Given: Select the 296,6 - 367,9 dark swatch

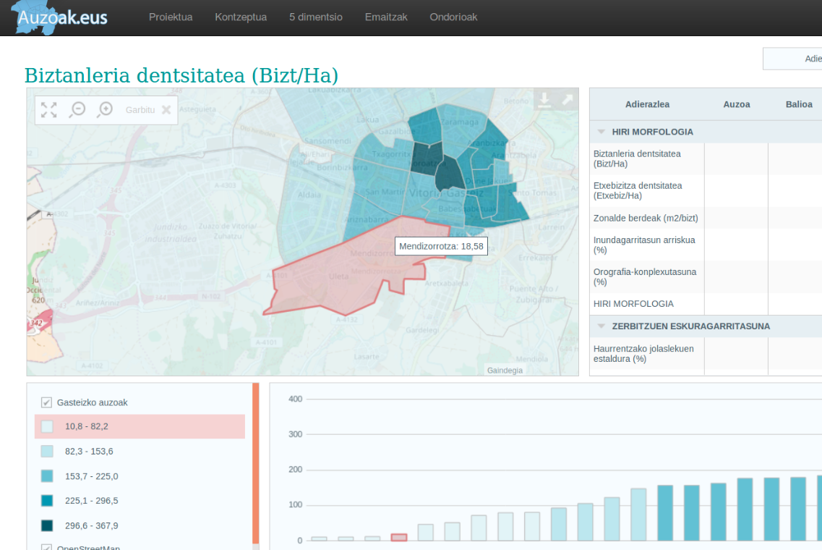Looking at the screenshot, I should tap(48, 525).
